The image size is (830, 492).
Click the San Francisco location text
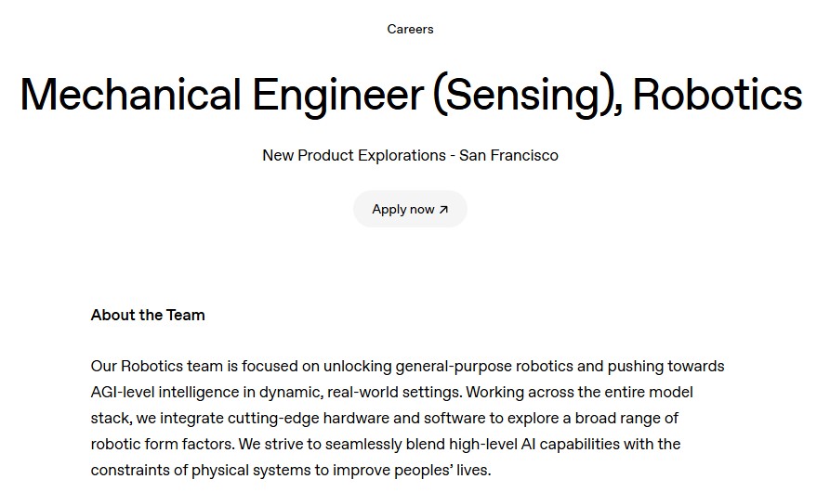[x=508, y=155]
